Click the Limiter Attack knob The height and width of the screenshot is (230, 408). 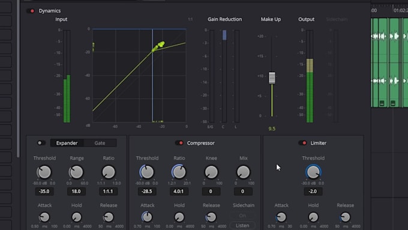tap(281, 217)
